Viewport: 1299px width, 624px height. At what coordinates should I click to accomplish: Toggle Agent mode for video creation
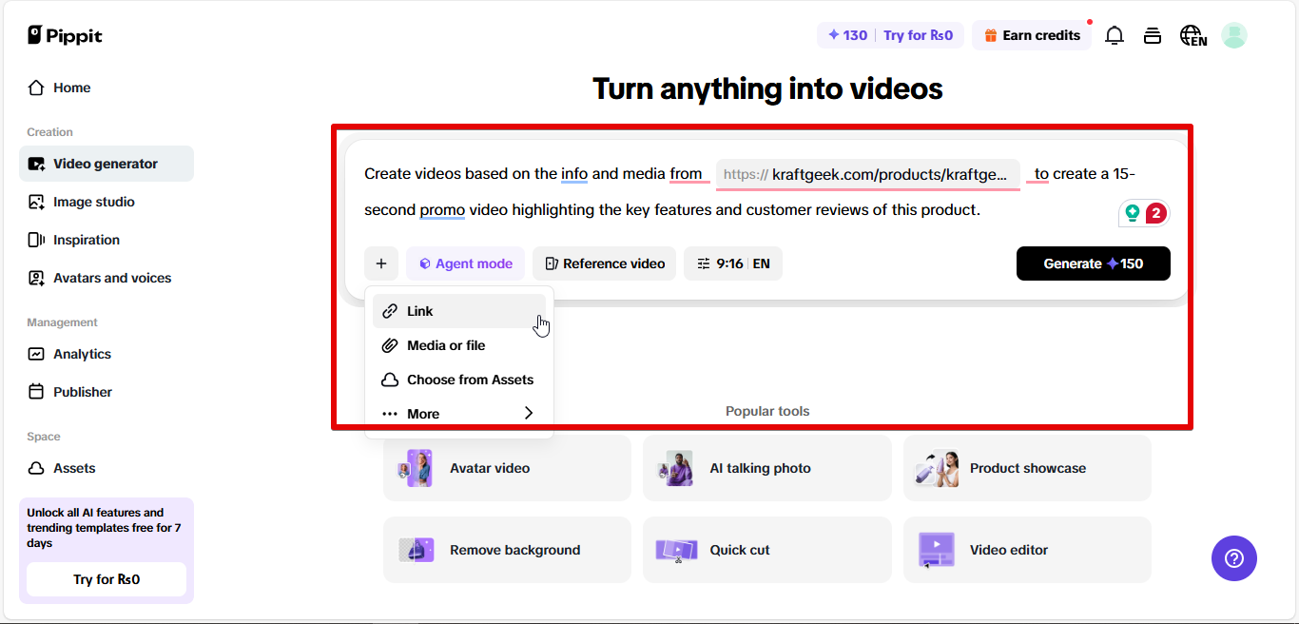tap(465, 263)
